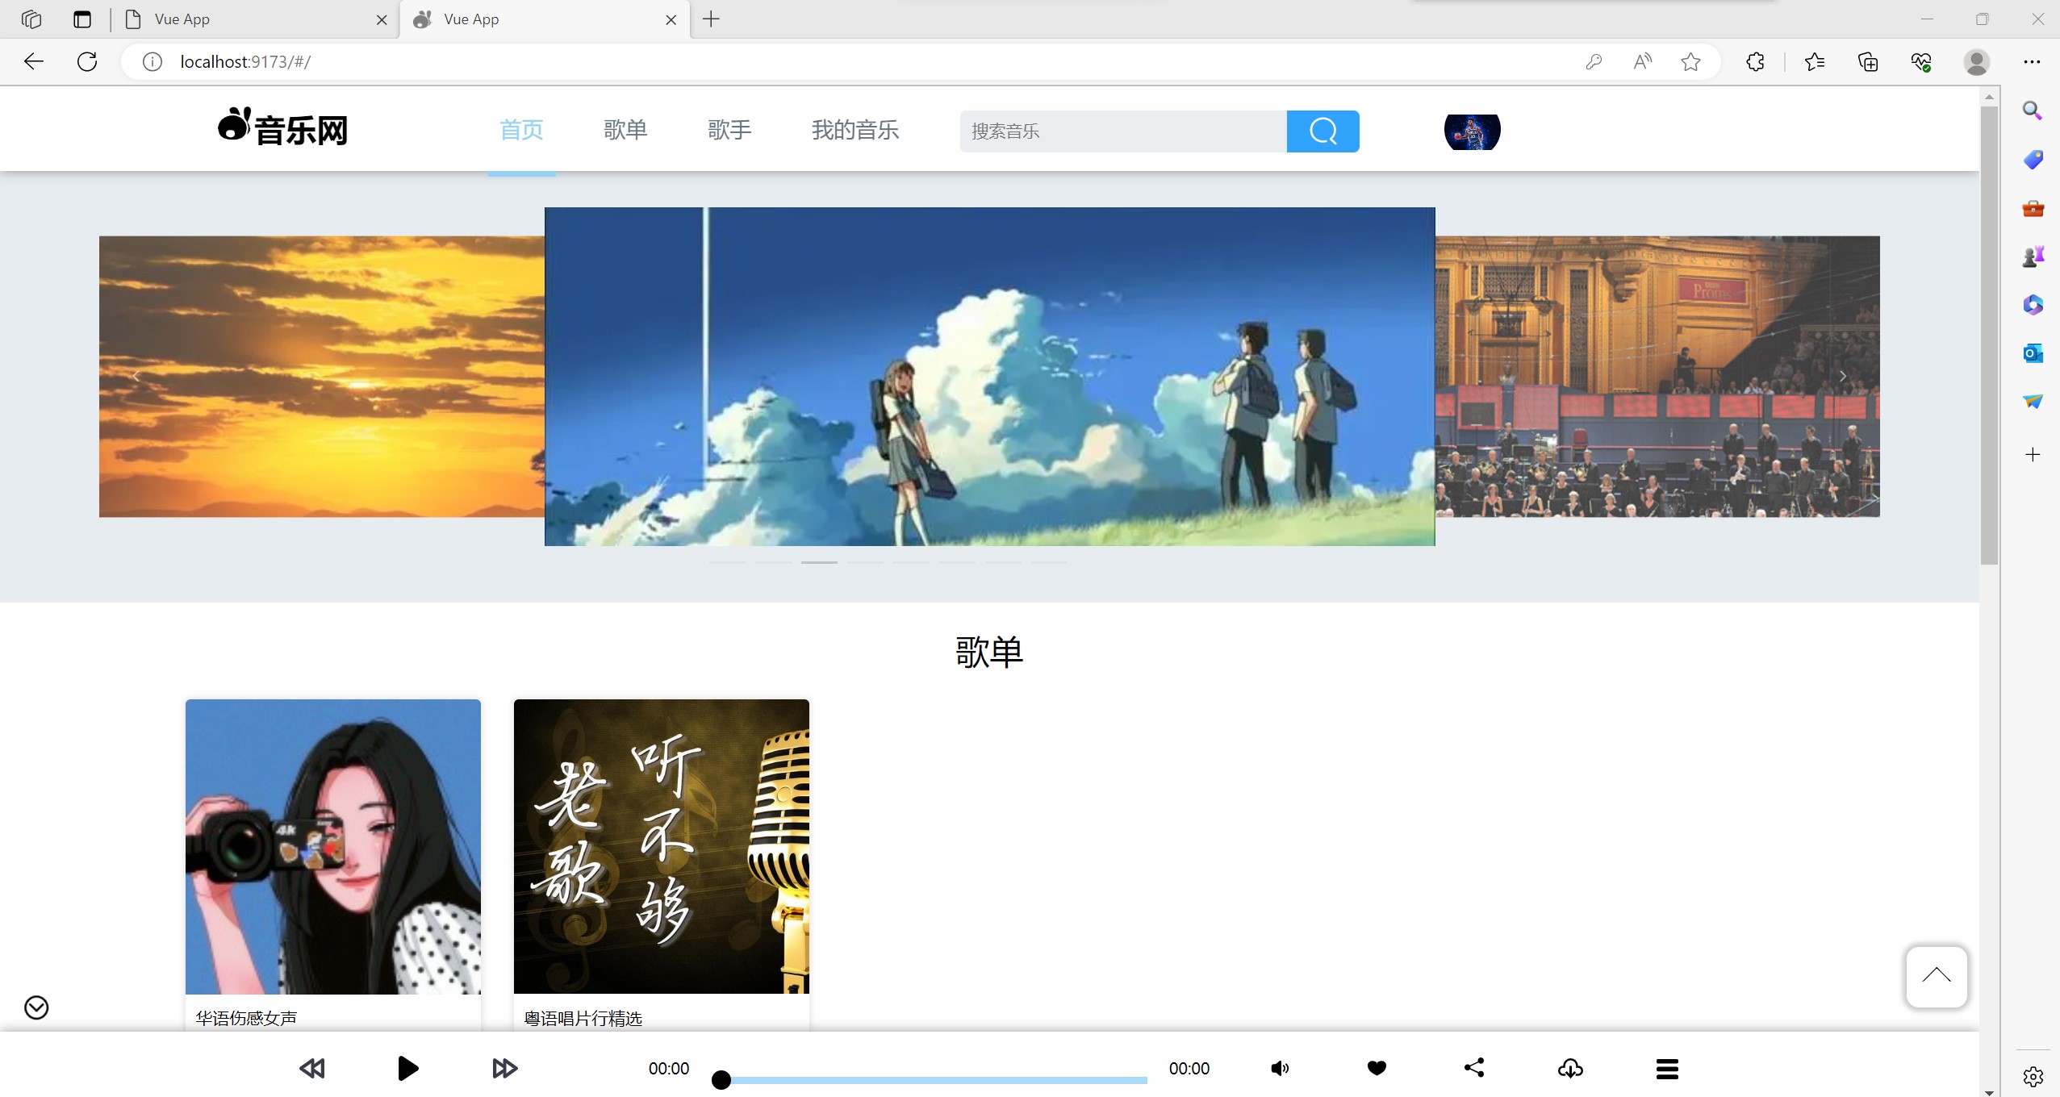Open browser essentials heart-pulse icon
The image size is (2060, 1097).
(x=1921, y=62)
